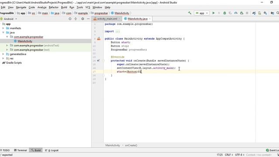Screen dimensions: 279x157
Task: Click scroll-from-source target icon in Project panel
Action: [x=70, y=19]
